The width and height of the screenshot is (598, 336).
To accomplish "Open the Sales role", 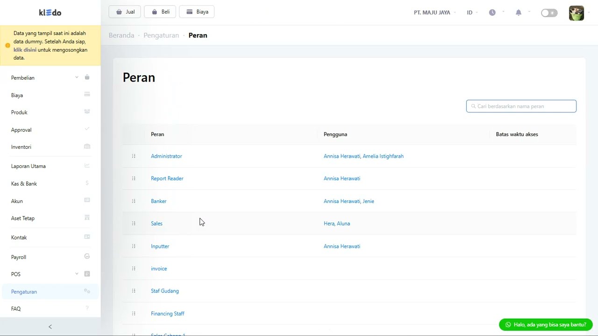I will click(157, 224).
